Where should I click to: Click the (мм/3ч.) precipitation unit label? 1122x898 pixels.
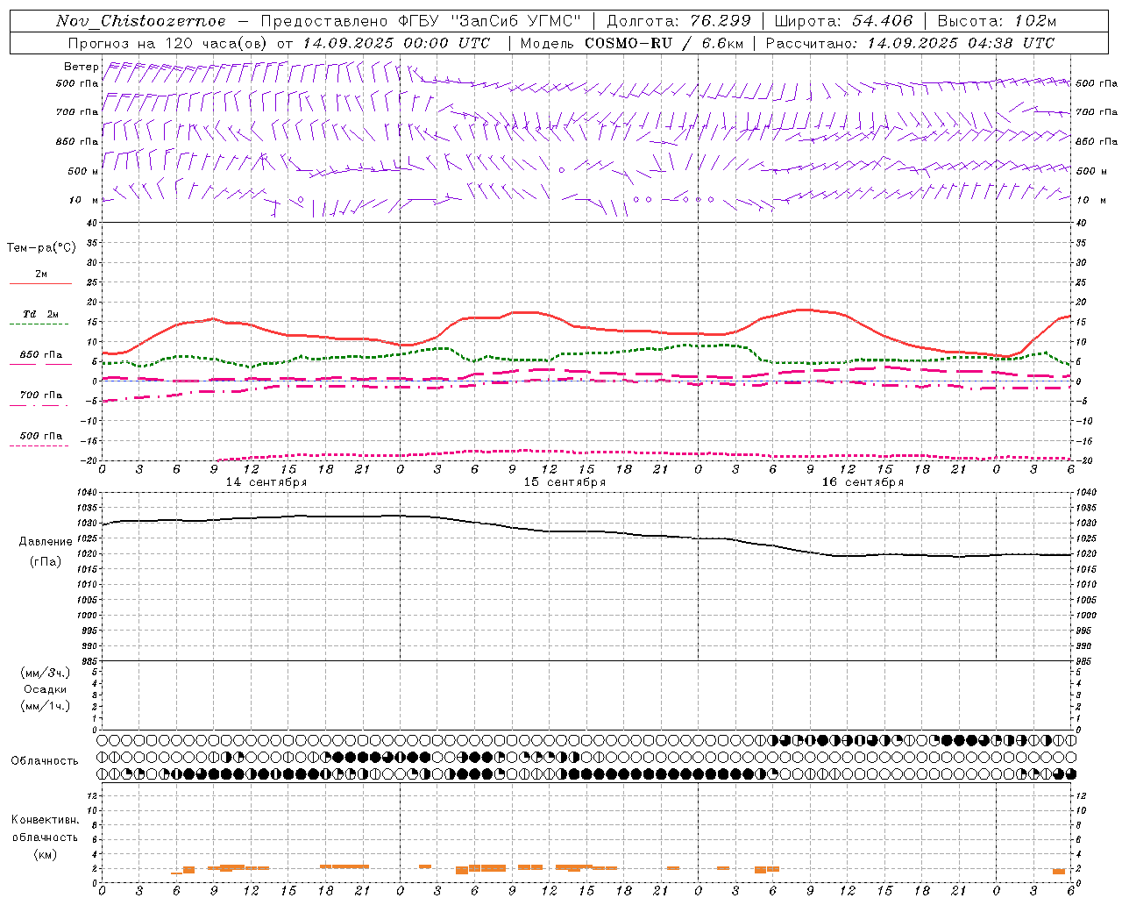click(46, 673)
